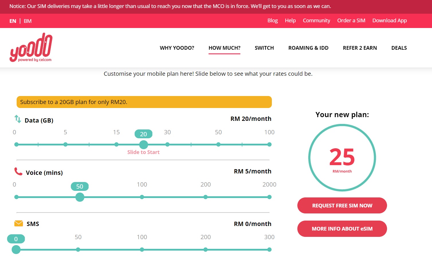Set SMS slider to 300 point
This screenshot has height=256, width=432.
pyautogui.click(x=269, y=249)
